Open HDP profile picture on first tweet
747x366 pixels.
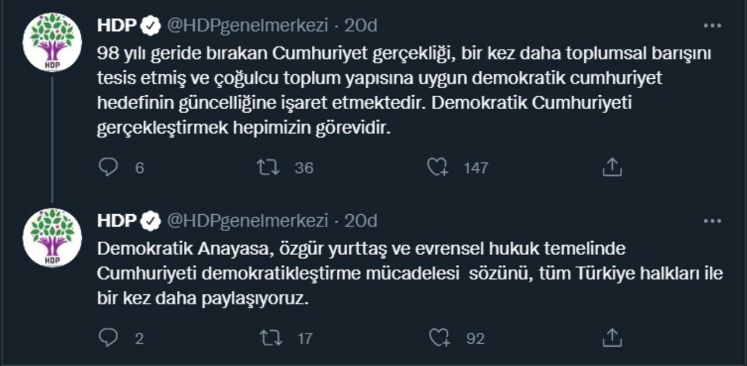tap(52, 41)
